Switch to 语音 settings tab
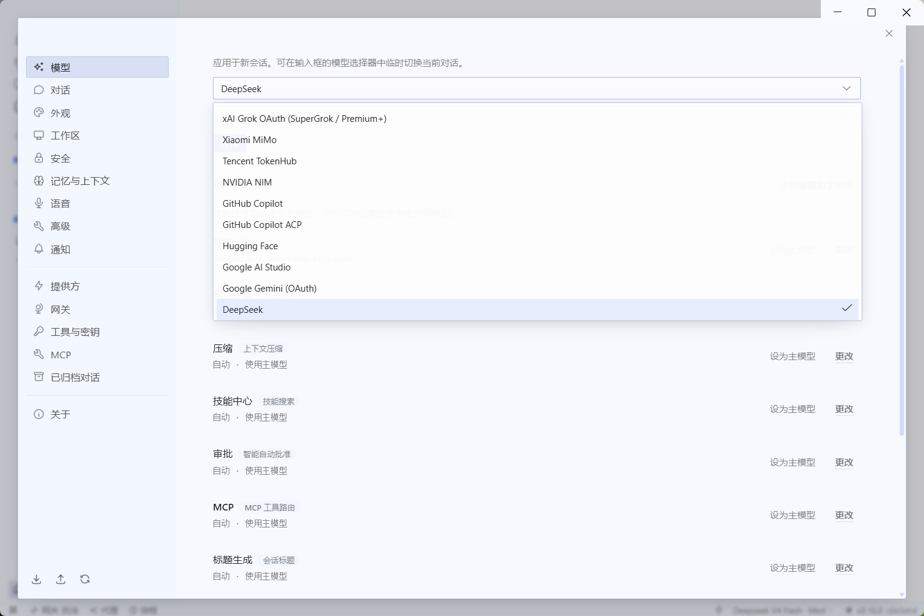924x616 pixels. click(97, 203)
